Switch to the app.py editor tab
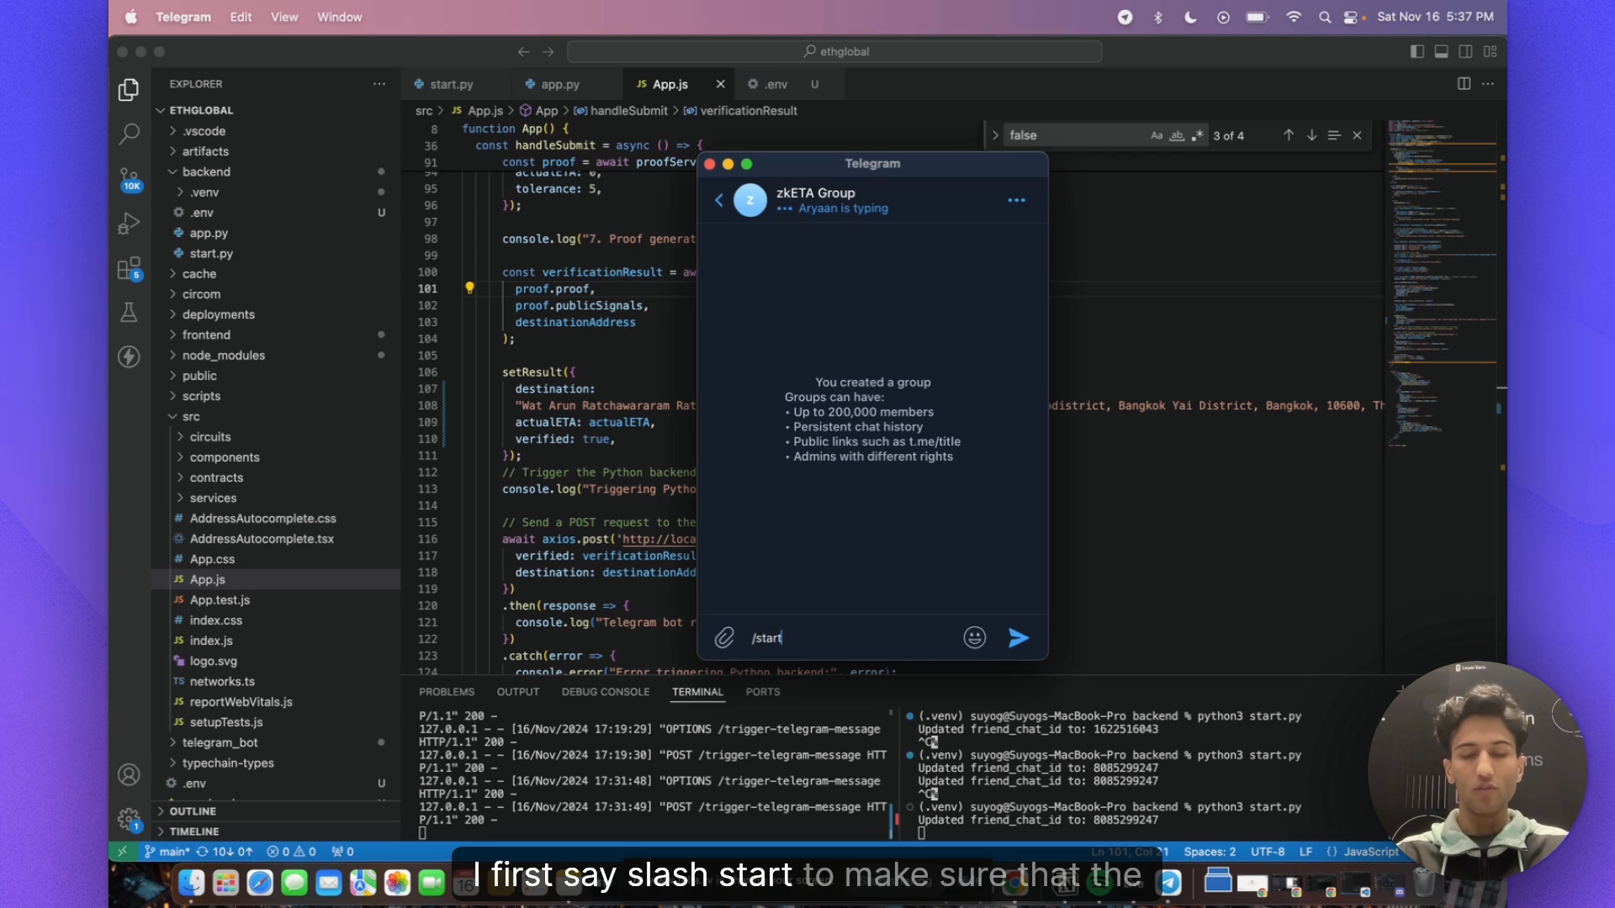 [x=560, y=84]
